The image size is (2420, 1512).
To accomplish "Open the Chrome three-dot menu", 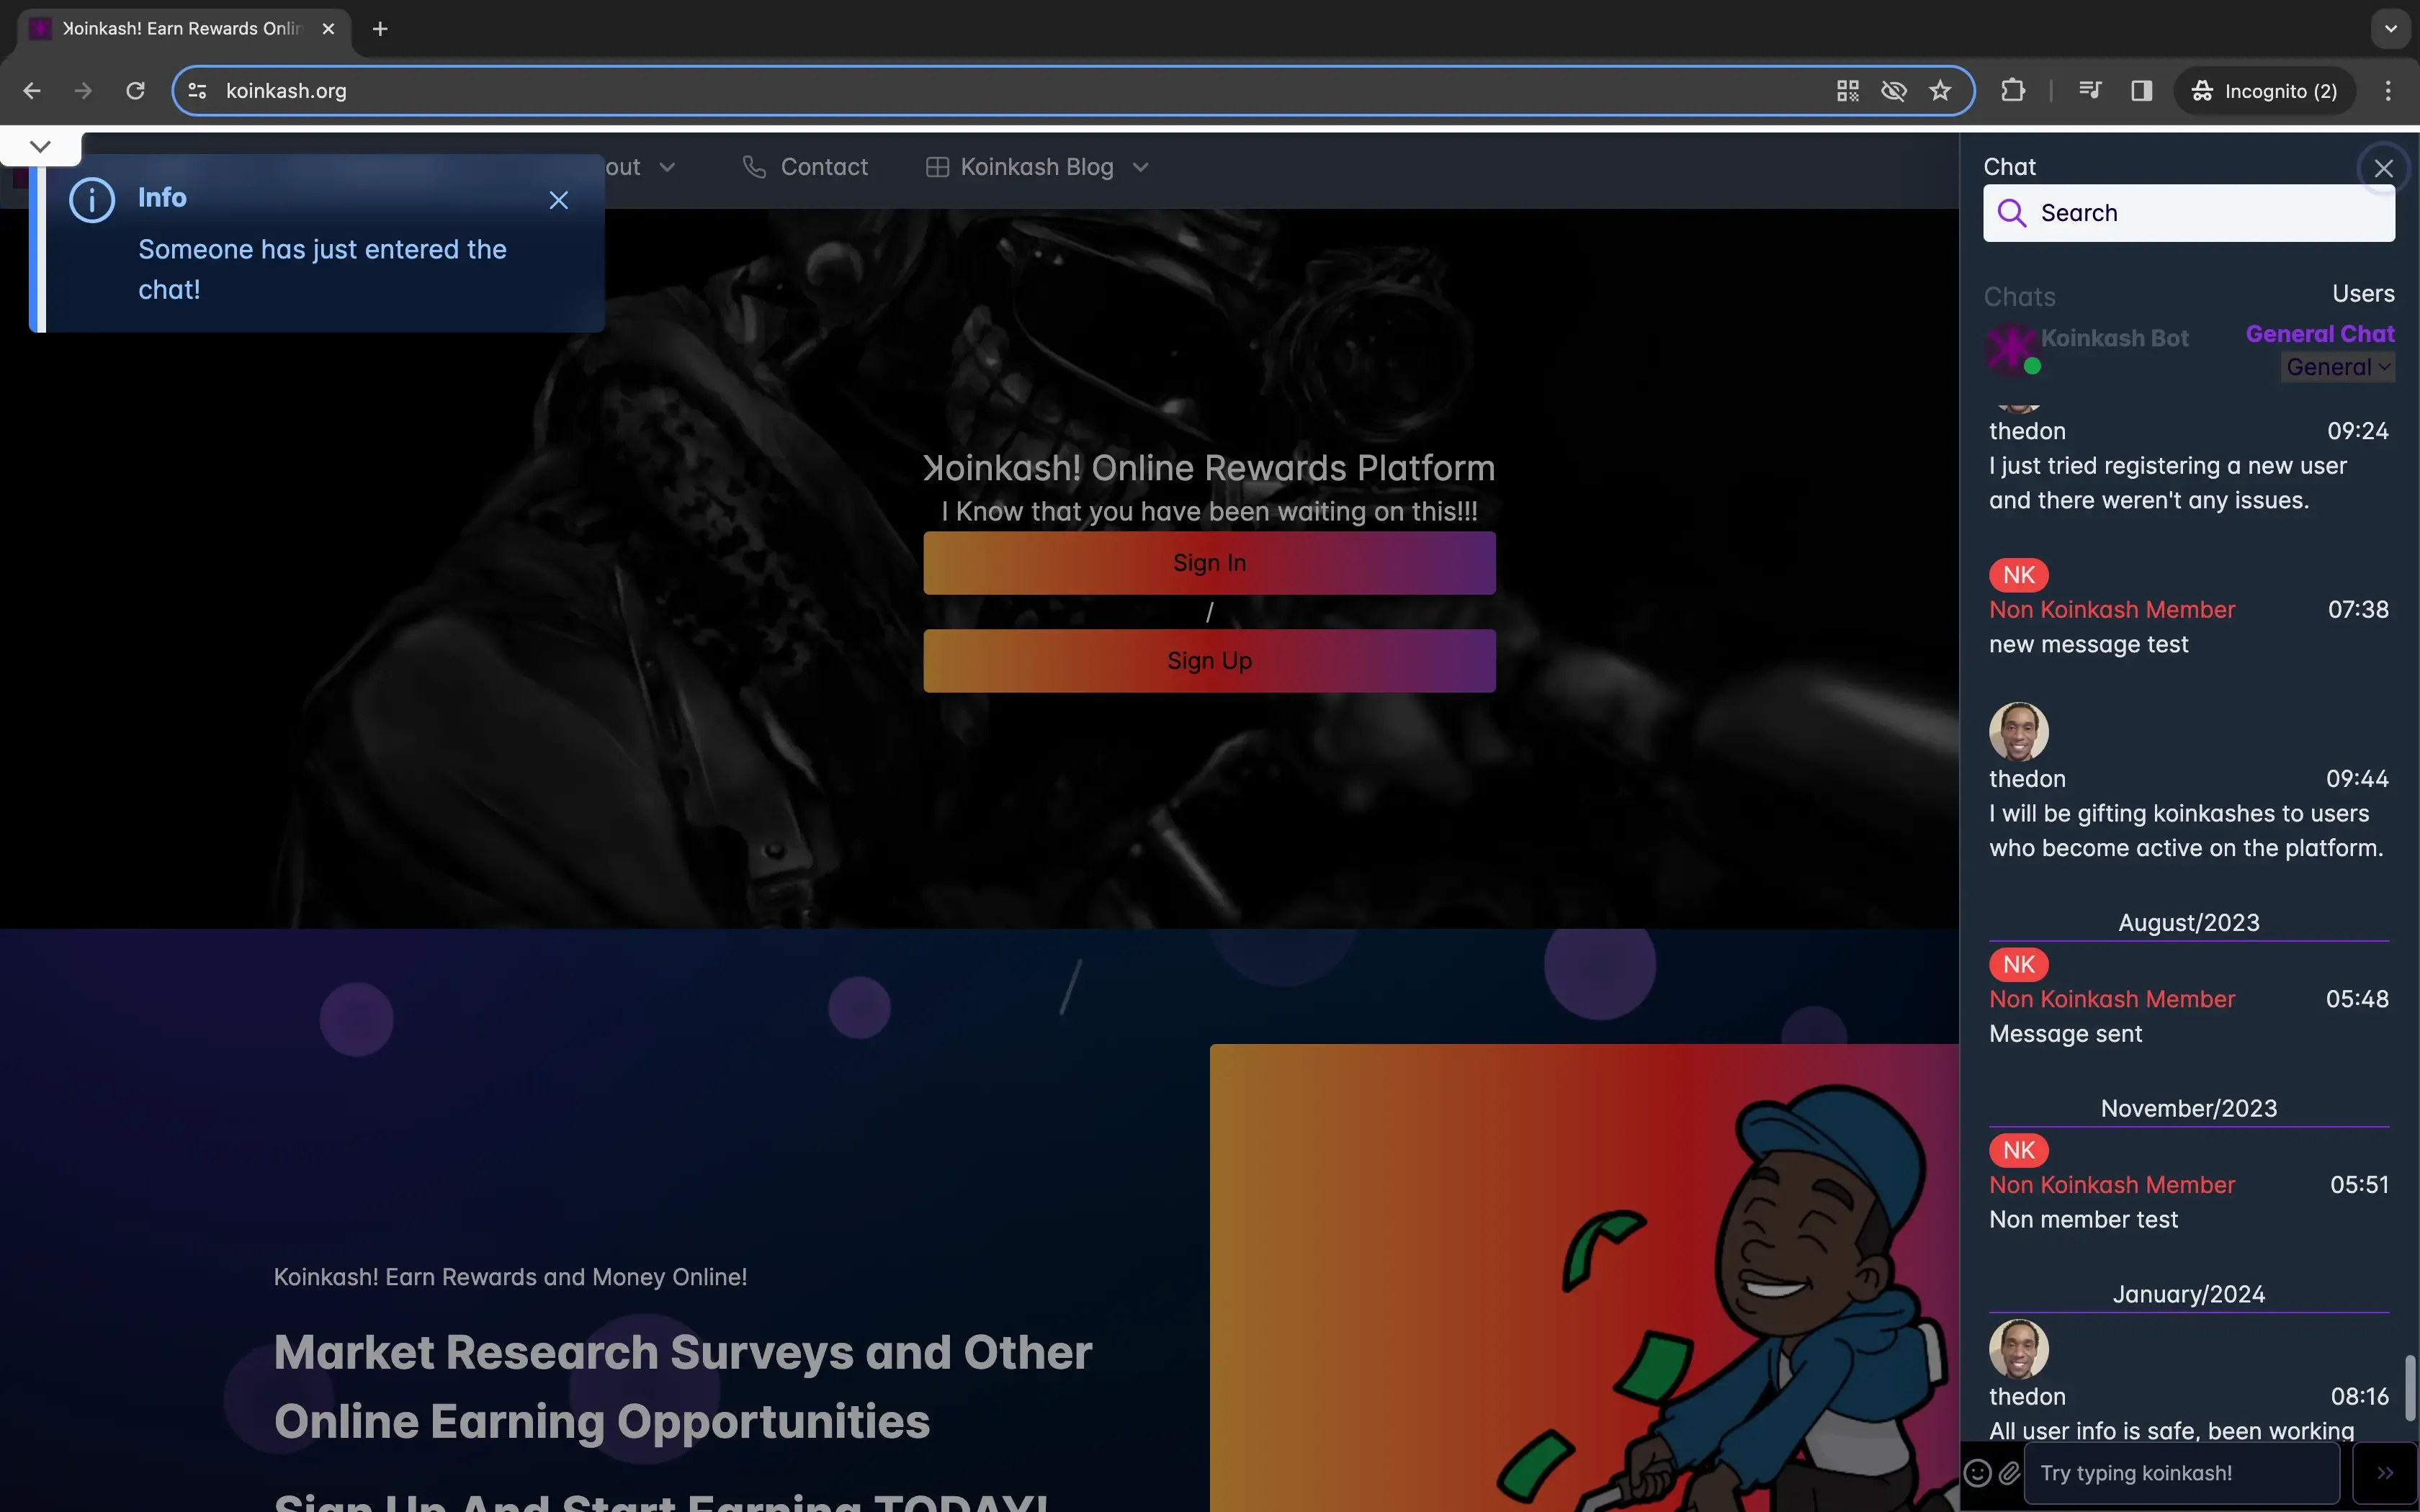I will [x=2388, y=91].
